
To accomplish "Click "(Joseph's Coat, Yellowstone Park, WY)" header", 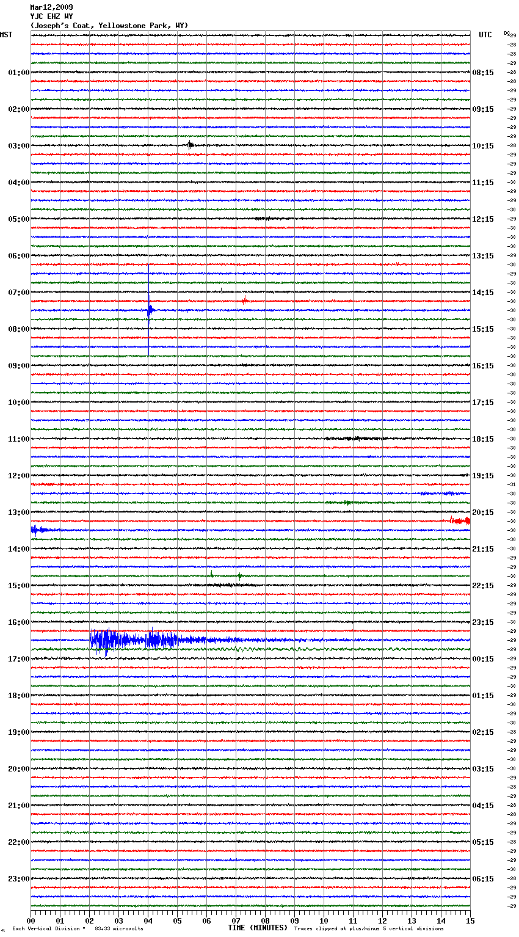I will tap(109, 26).
